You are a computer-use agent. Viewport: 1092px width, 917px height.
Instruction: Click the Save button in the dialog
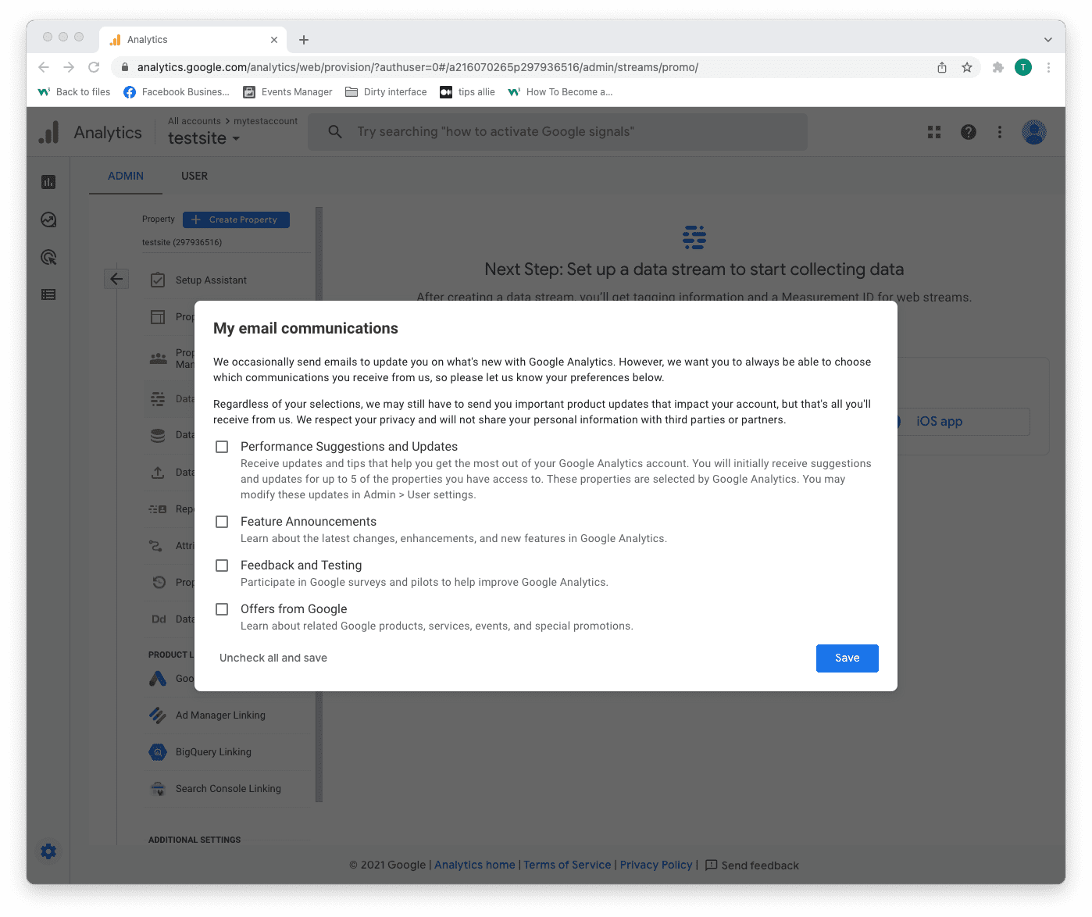pos(847,658)
